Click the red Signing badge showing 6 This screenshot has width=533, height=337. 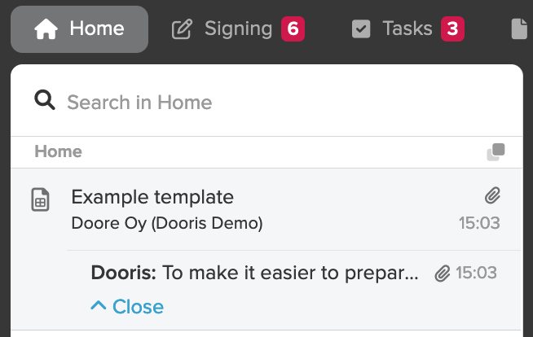[x=293, y=28]
